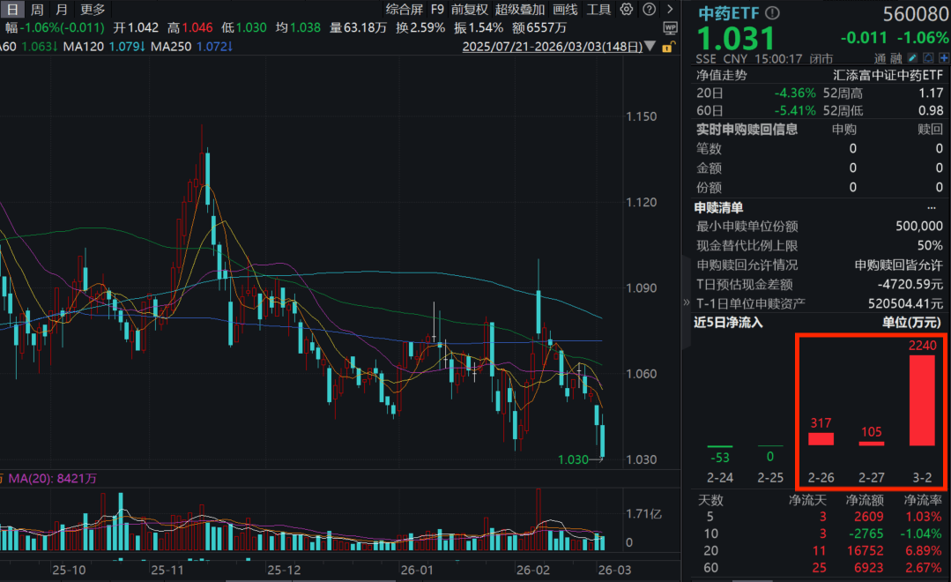Image resolution: width=951 pixels, height=582 pixels.
Task: Click the info icon beside 中药ETF
Action: [772, 13]
